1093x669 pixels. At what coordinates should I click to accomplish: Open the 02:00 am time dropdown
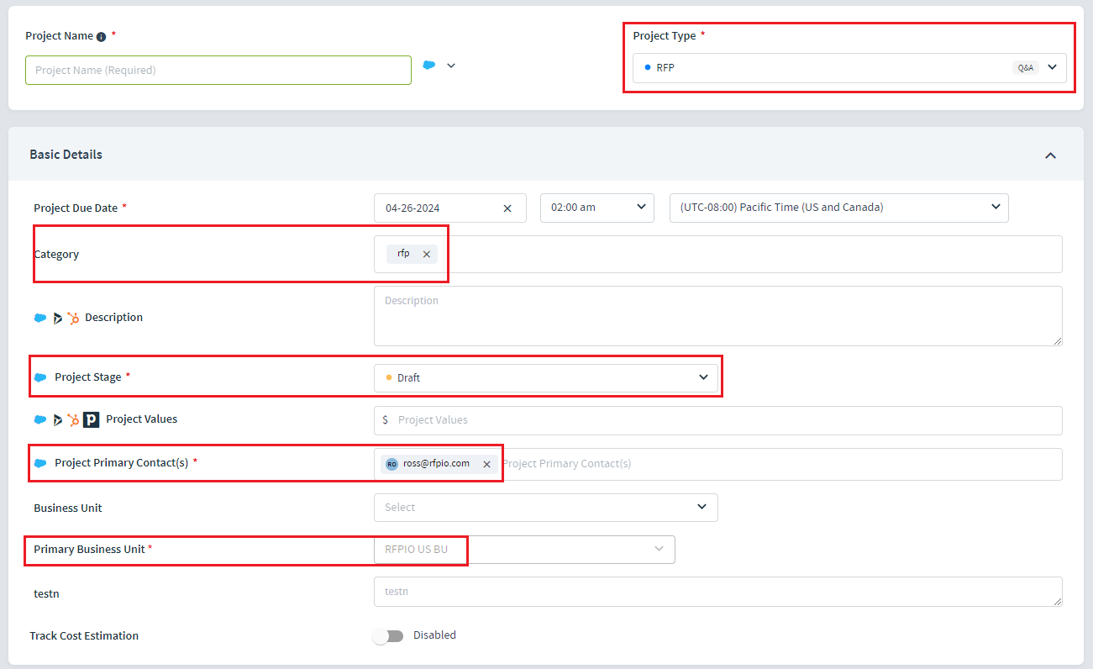[x=597, y=208]
